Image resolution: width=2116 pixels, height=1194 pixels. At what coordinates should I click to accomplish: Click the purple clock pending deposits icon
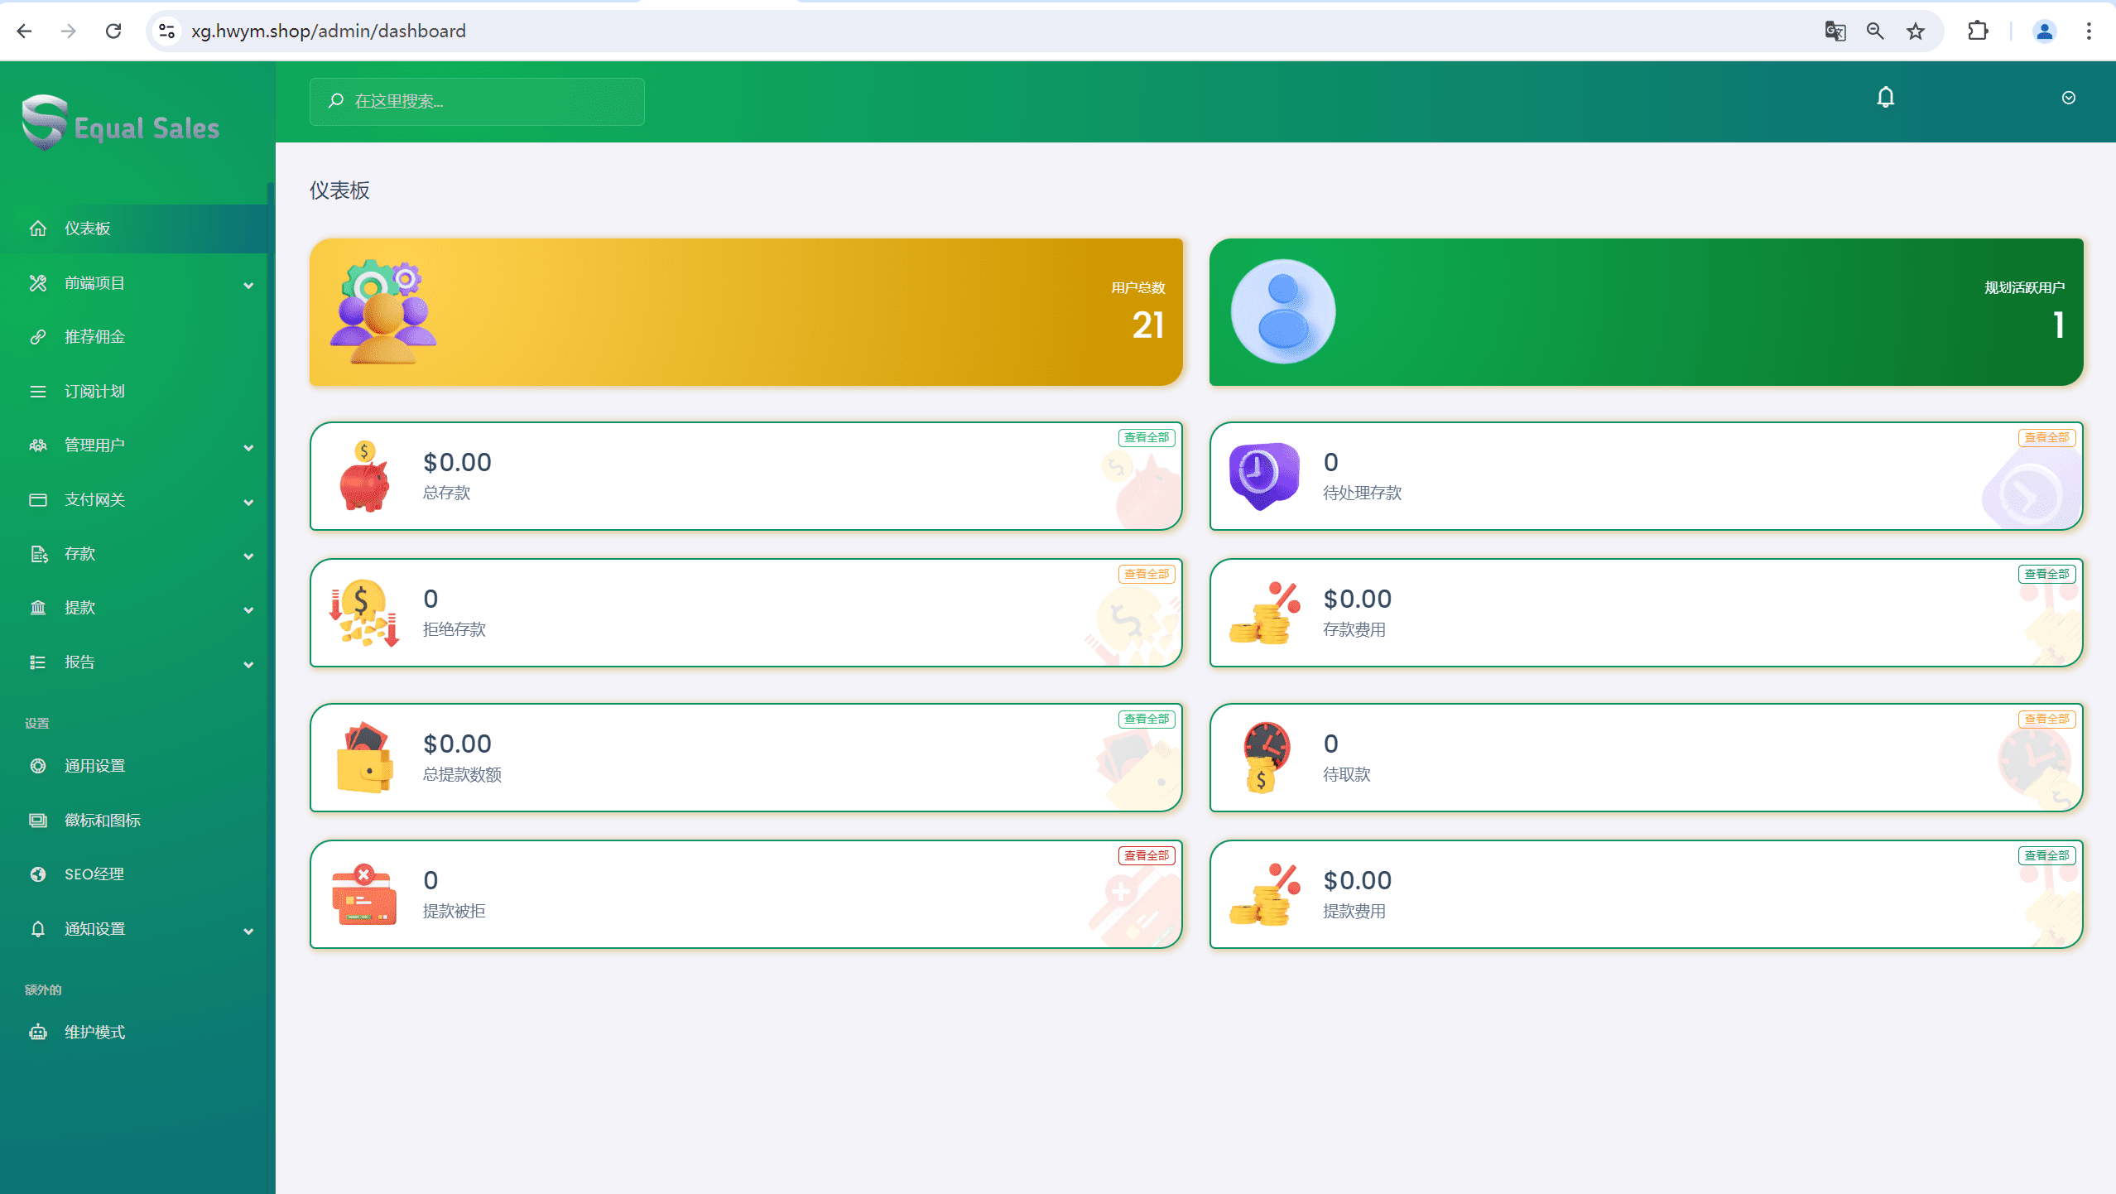coord(1263,475)
